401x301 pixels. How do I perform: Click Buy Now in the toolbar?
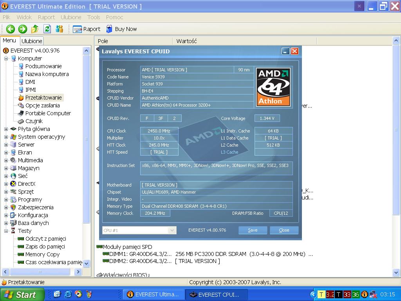click(121, 29)
